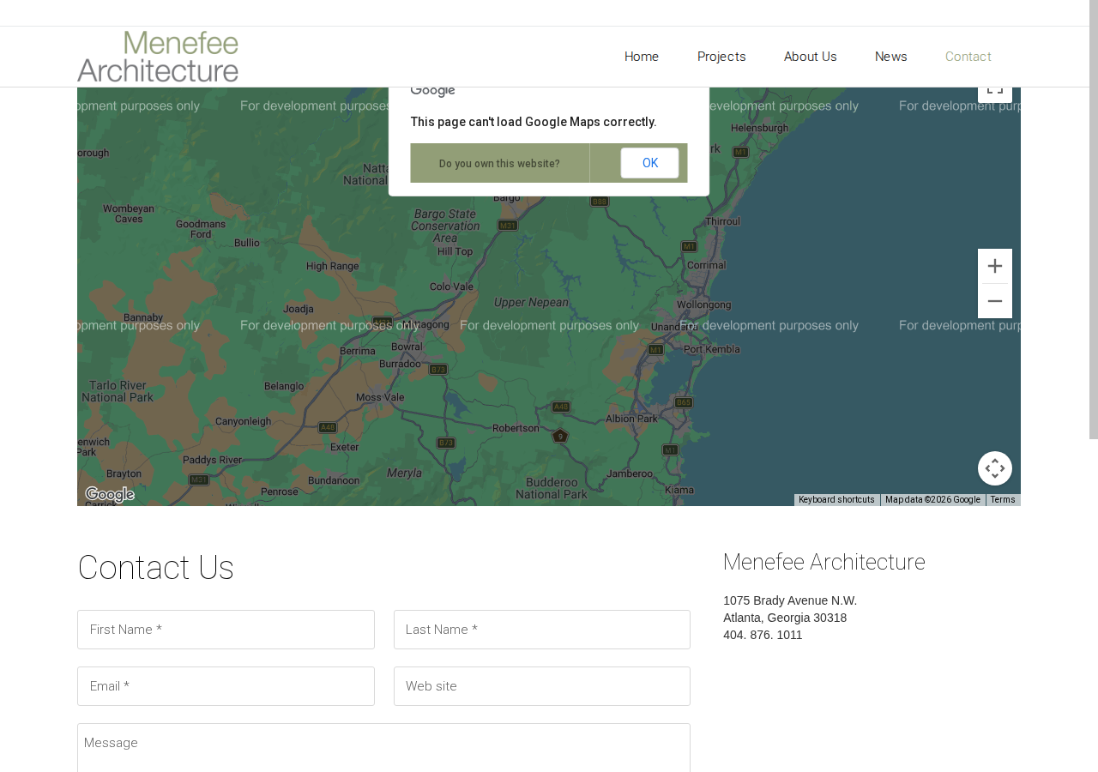Click the Corrimal map label

(x=707, y=266)
